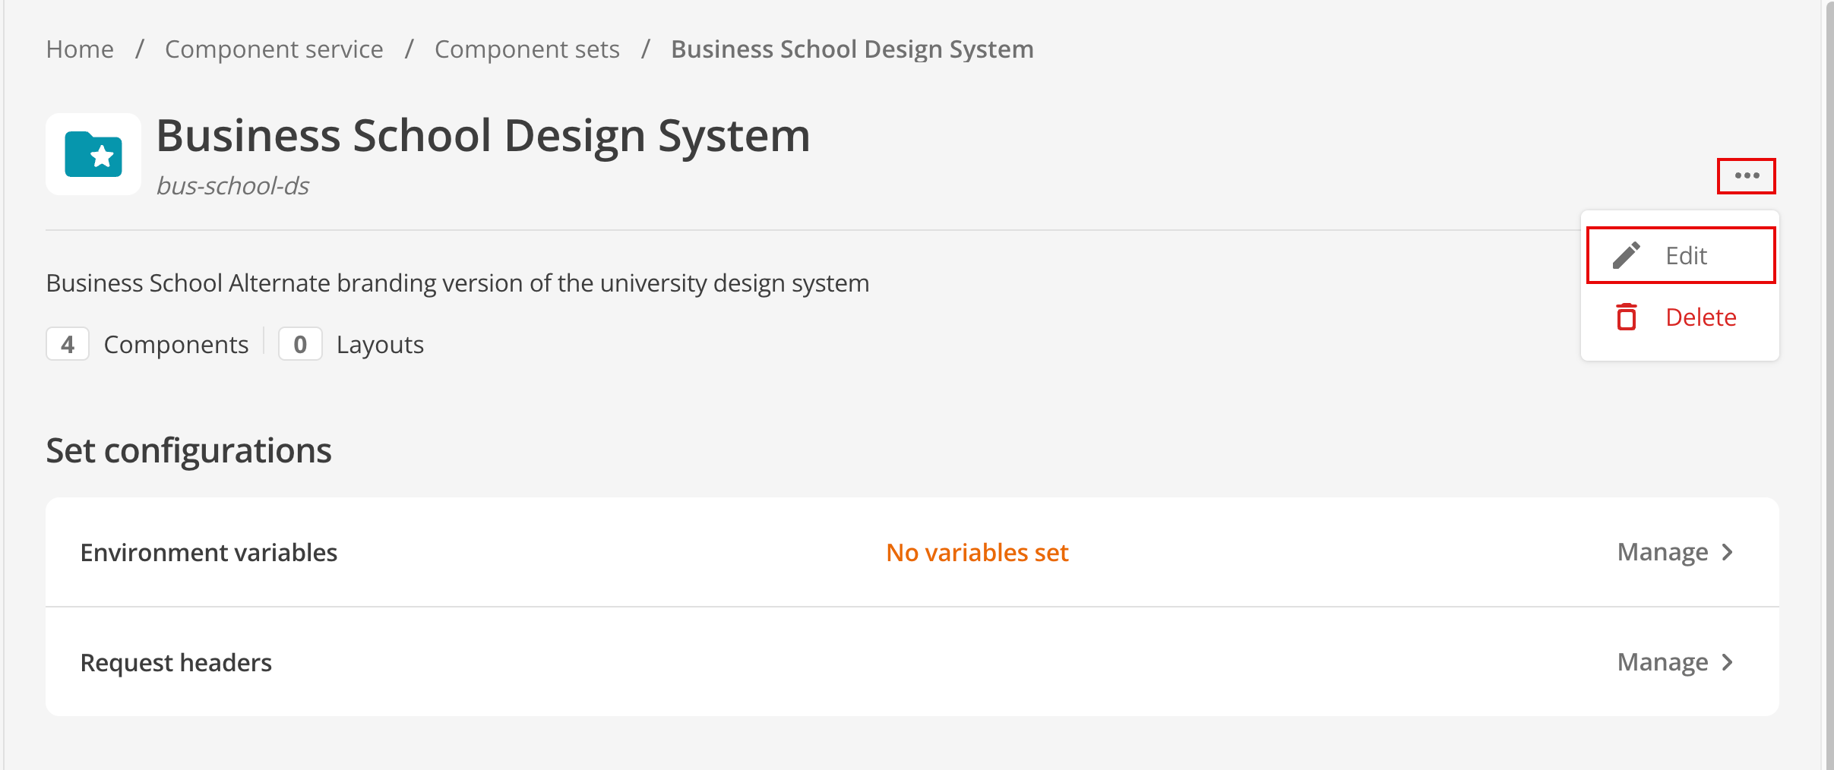Click the Layouts count badge 0
Viewport: 1834px width, 770px height.
click(x=300, y=344)
